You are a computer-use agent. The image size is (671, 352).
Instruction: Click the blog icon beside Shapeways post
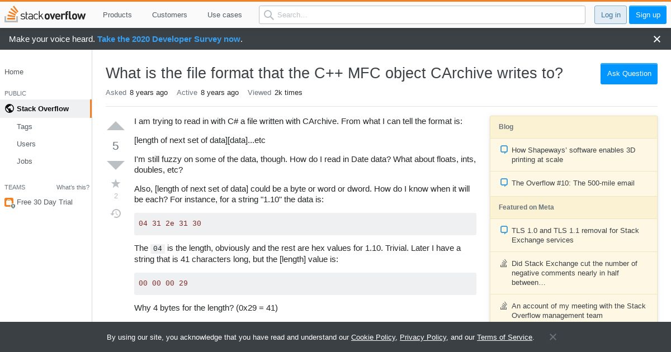click(x=504, y=150)
